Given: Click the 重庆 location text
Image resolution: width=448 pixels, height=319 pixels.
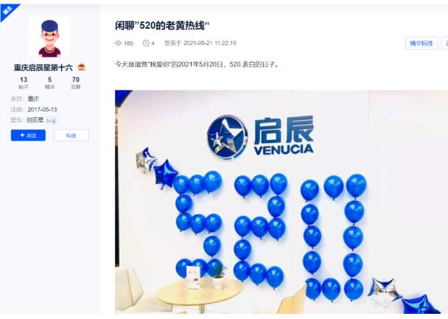Looking at the screenshot, I should (33, 99).
